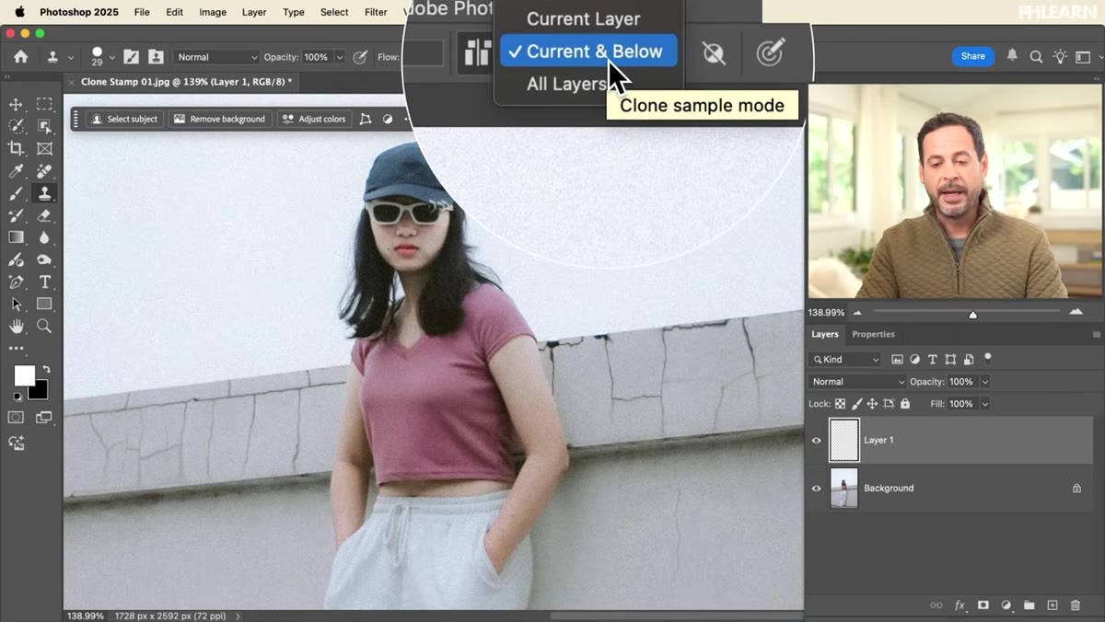Open the brush preset picker dropdown
Viewport: 1105px width, 622px height.
(111, 57)
